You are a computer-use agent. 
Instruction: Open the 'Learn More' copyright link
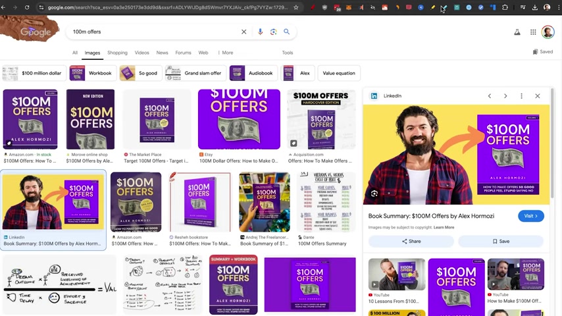[444, 227]
